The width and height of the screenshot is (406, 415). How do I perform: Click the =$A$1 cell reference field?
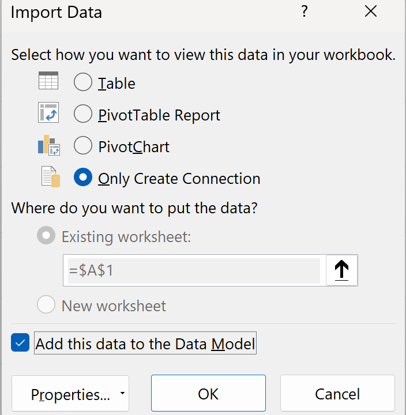coord(194,270)
